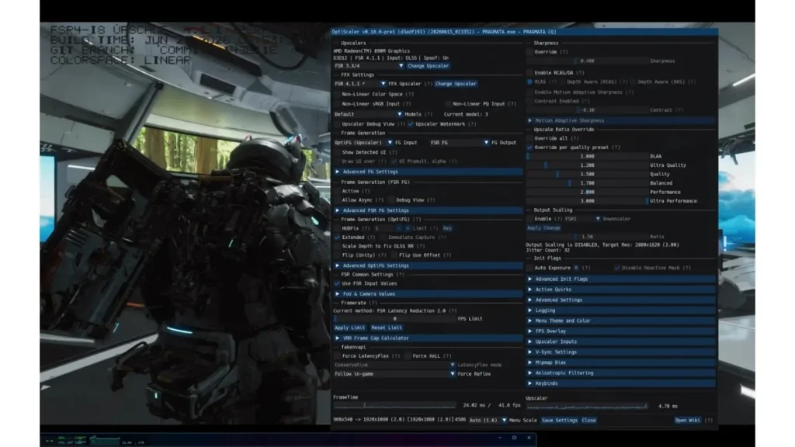Toggle Disable Reactive Mask checkbox

(617, 268)
